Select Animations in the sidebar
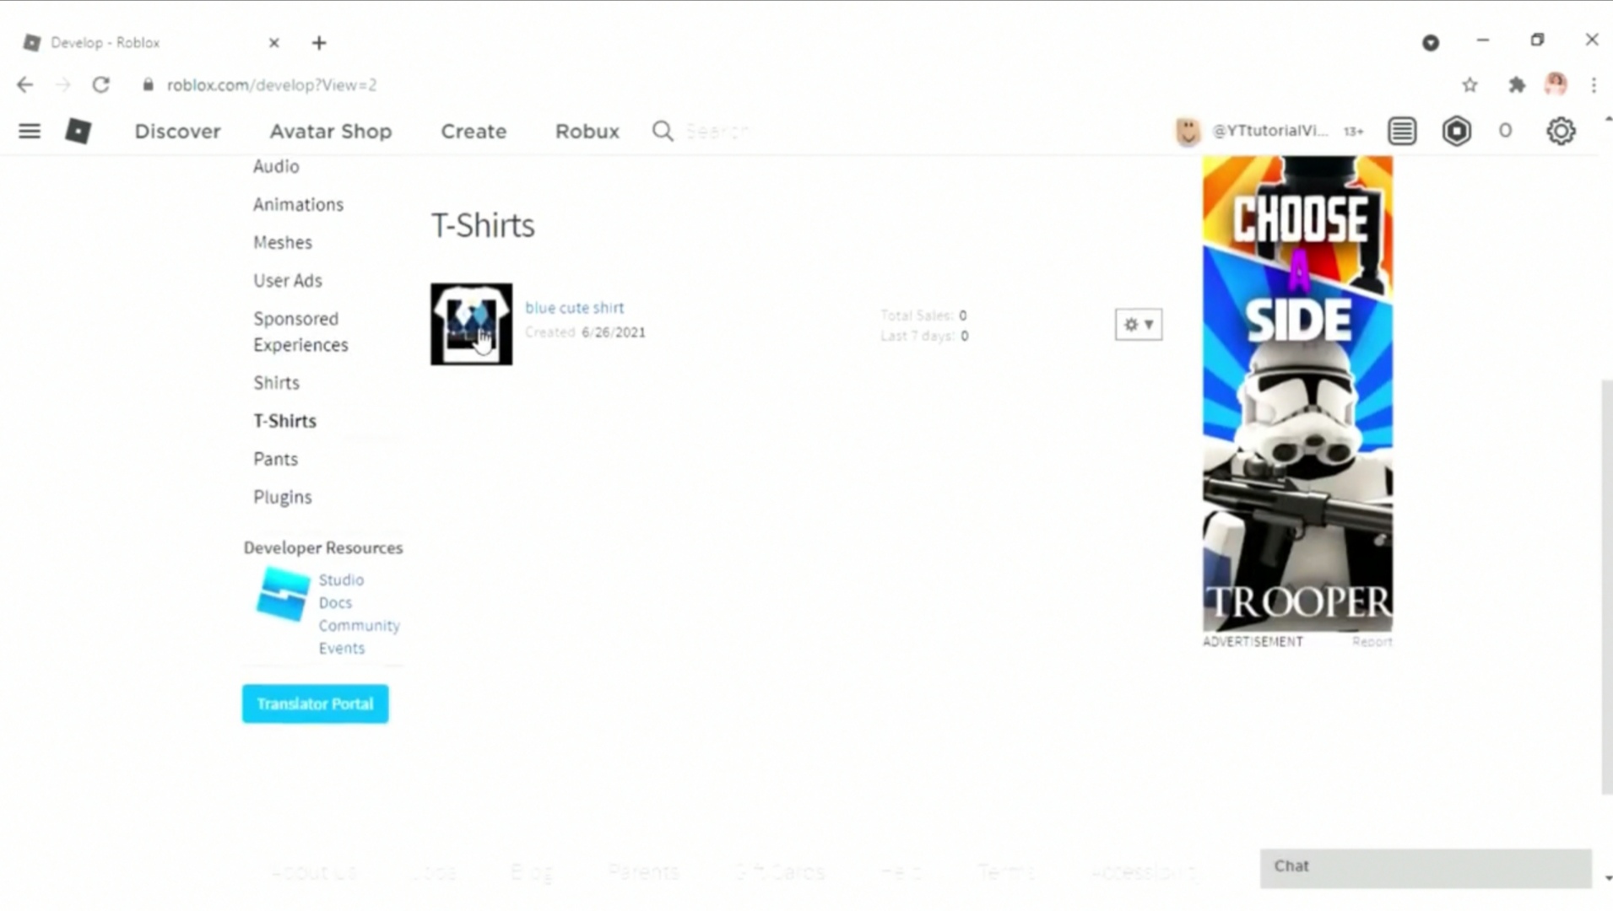Viewport: 1613px width, 911px height. point(298,204)
